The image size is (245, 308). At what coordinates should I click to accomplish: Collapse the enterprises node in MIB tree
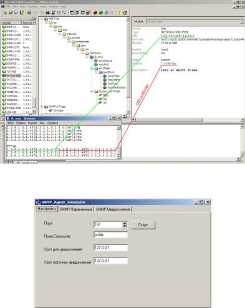click(69, 42)
